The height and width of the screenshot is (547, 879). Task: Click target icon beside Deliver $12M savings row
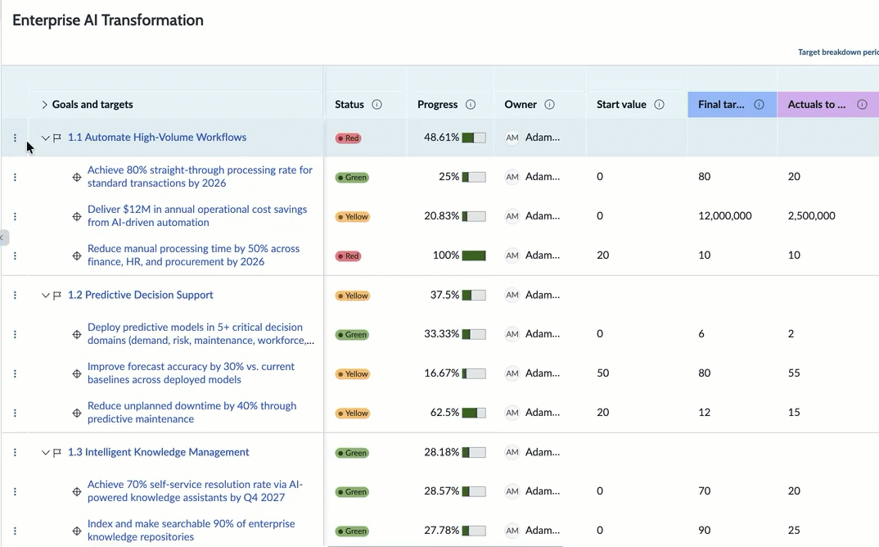[x=77, y=216]
